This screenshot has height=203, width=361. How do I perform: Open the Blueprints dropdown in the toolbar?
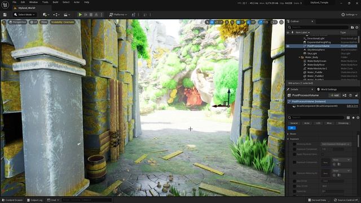point(56,15)
